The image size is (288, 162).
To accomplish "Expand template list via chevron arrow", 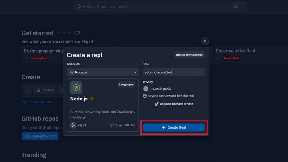I will coord(135,72).
